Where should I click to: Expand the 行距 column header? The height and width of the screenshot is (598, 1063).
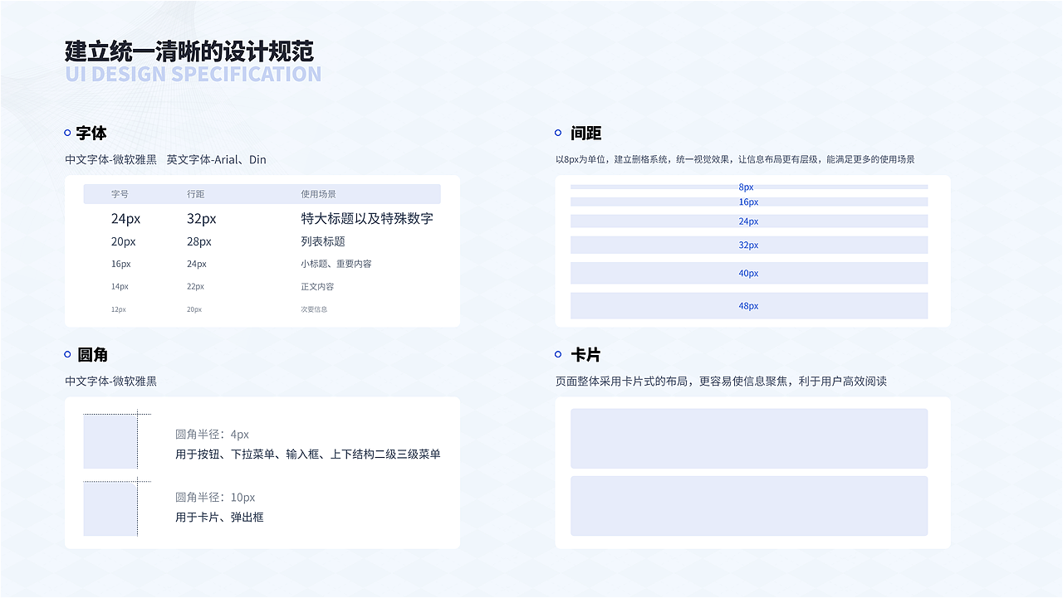tap(194, 193)
